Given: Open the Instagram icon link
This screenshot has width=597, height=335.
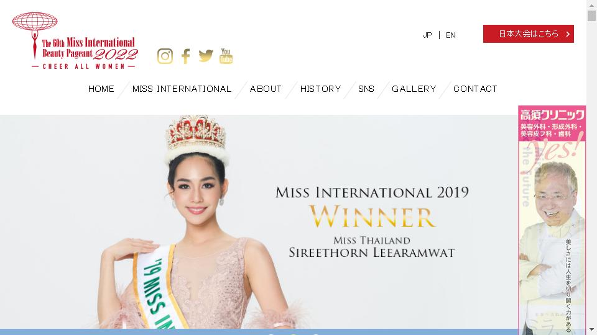Looking at the screenshot, I should tap(165, 56).
